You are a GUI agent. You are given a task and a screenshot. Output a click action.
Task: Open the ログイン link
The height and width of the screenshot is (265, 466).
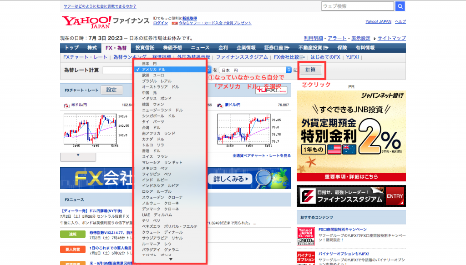(x=161, y=23)
